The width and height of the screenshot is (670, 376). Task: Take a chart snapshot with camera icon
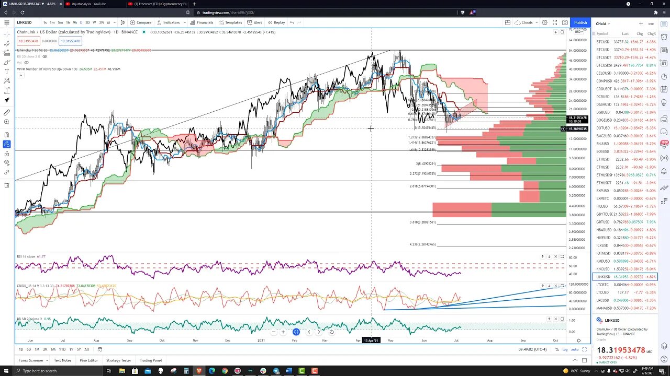point(565,22)
